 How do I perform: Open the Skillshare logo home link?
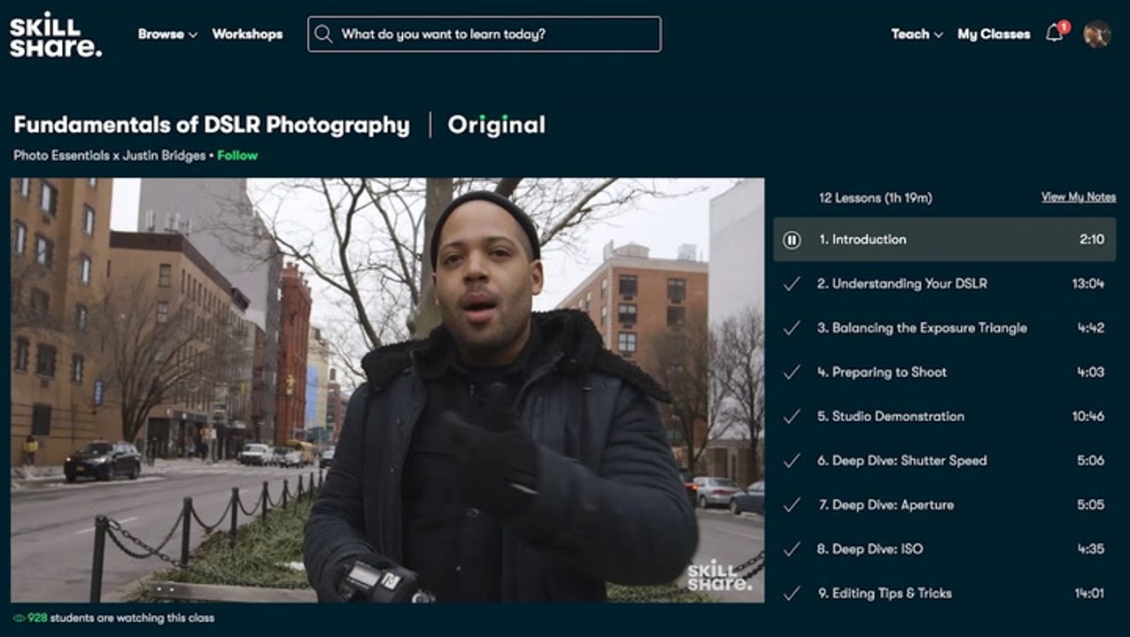(56, 35)
